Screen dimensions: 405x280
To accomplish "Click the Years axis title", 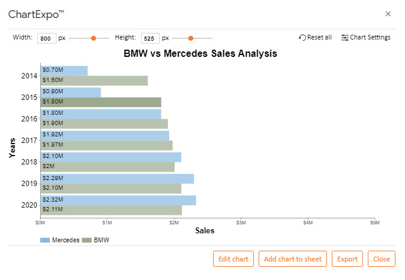I will coord(12,148).
